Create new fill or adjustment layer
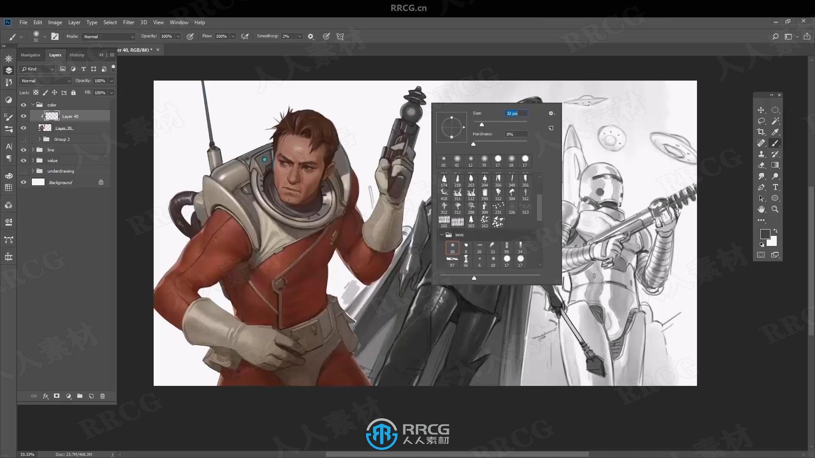The height and width of the screenshot is (458, 815). pos(68,396)
